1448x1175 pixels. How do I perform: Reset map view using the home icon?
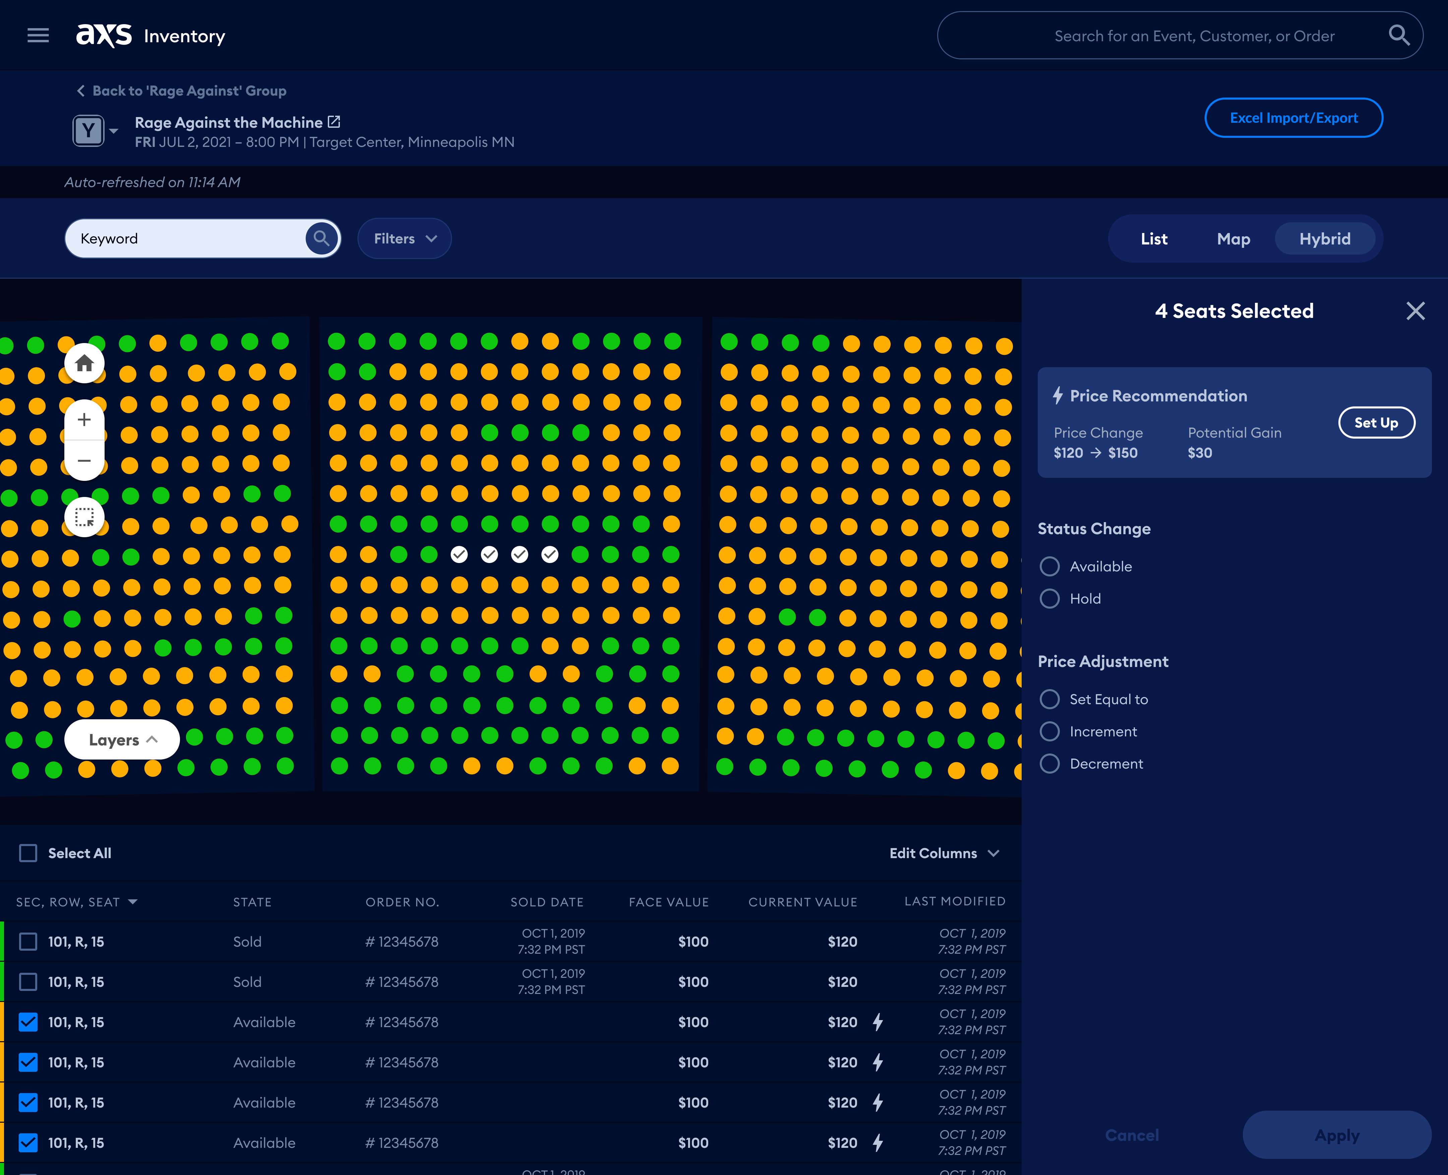pos(84,363)
